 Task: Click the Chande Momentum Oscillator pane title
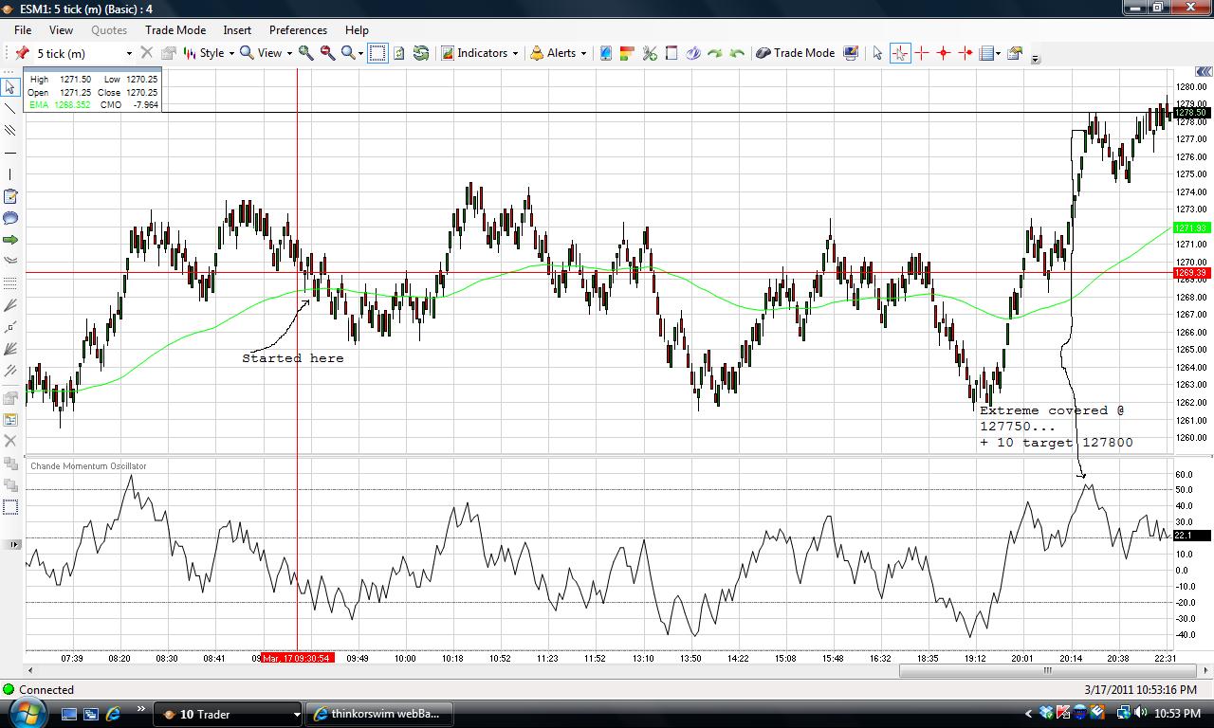(88, 465)
